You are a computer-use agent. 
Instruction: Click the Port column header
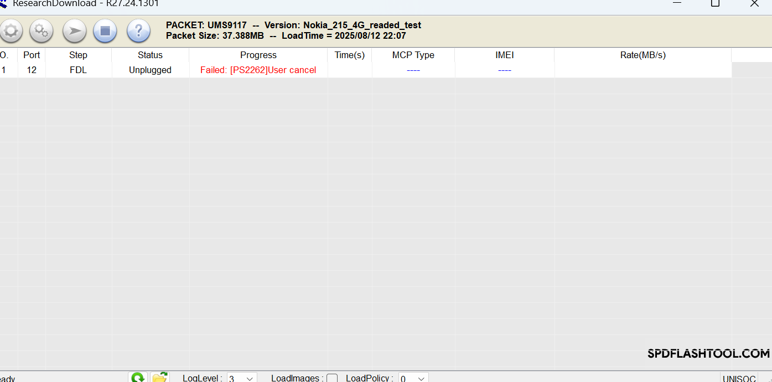pyautogui.click(x=32, y=55)
